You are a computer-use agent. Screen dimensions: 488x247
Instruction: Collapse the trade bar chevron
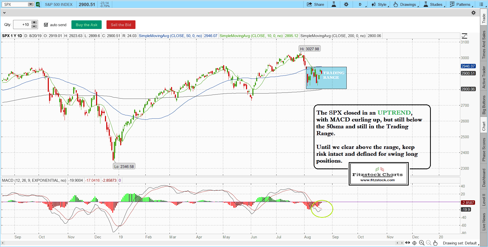(4, 13)
